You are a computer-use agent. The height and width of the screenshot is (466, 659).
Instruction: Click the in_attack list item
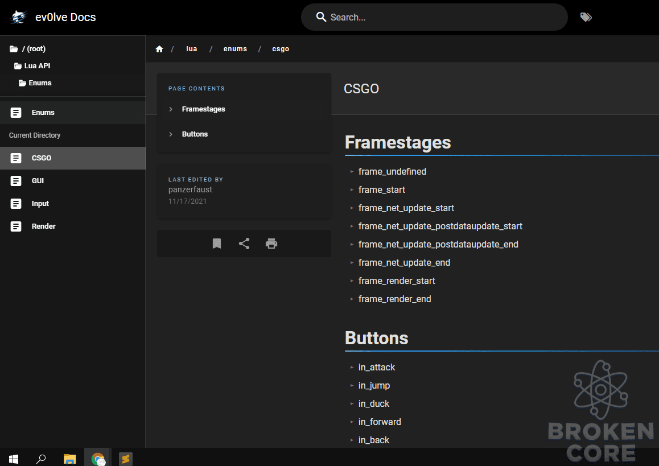[x=377, y=367]
